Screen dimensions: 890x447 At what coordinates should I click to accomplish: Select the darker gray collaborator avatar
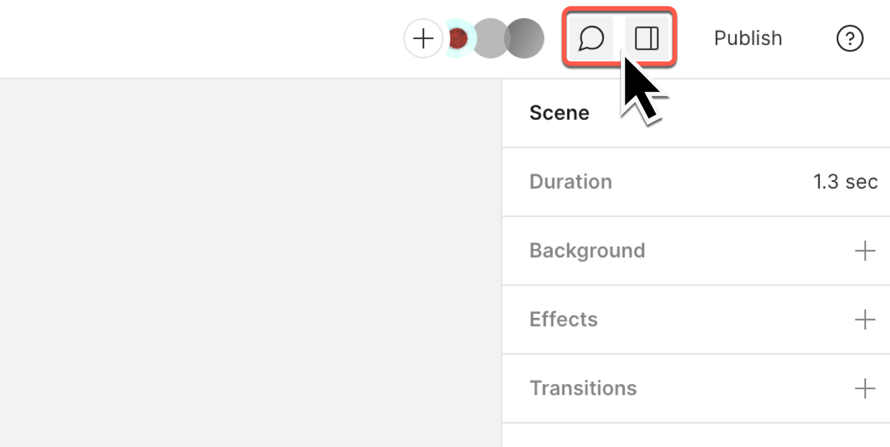(x=525, y=38)
